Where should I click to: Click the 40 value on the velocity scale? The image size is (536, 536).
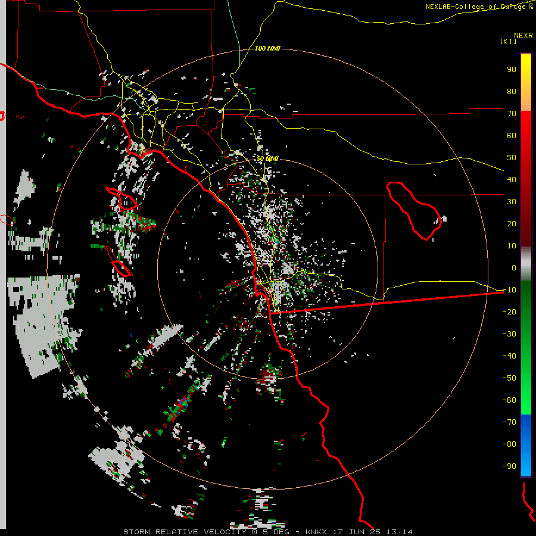click(x=512, y=180)
